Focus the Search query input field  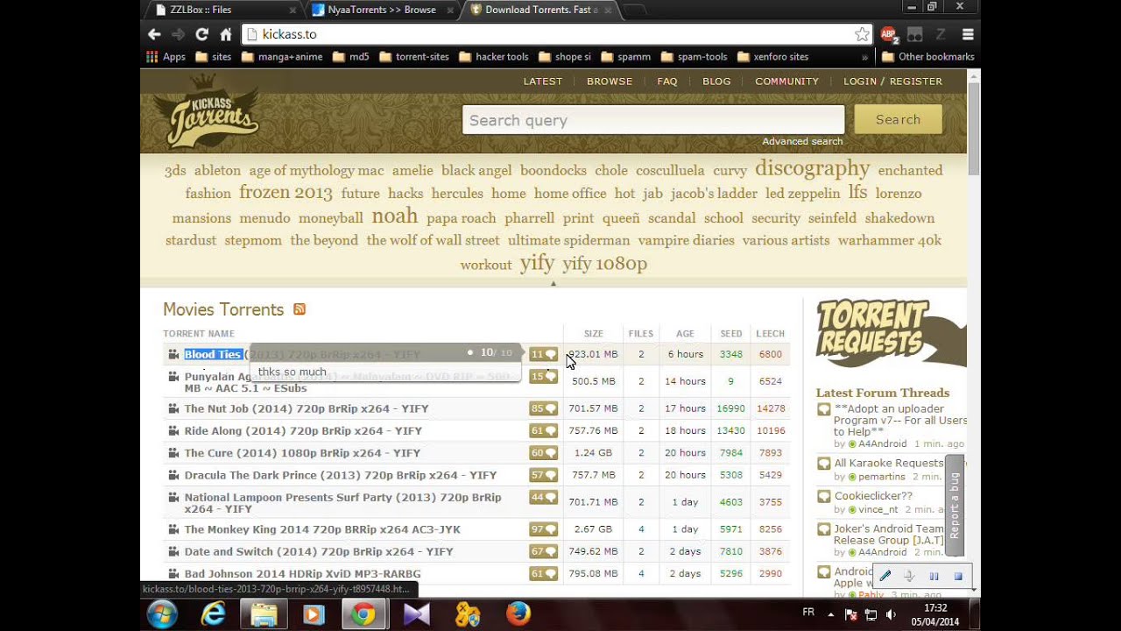[653, 120]
